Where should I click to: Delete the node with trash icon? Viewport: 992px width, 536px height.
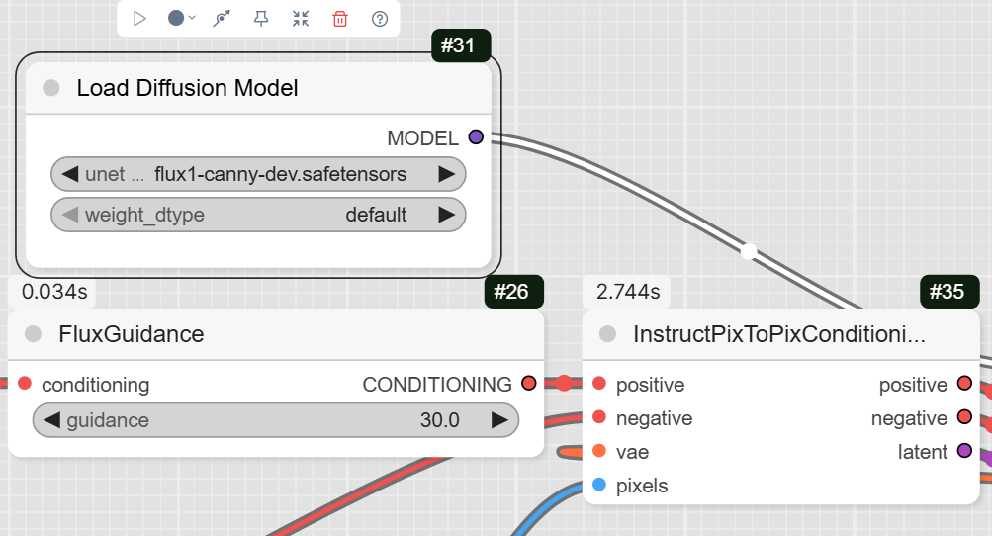tap(340, 18)
